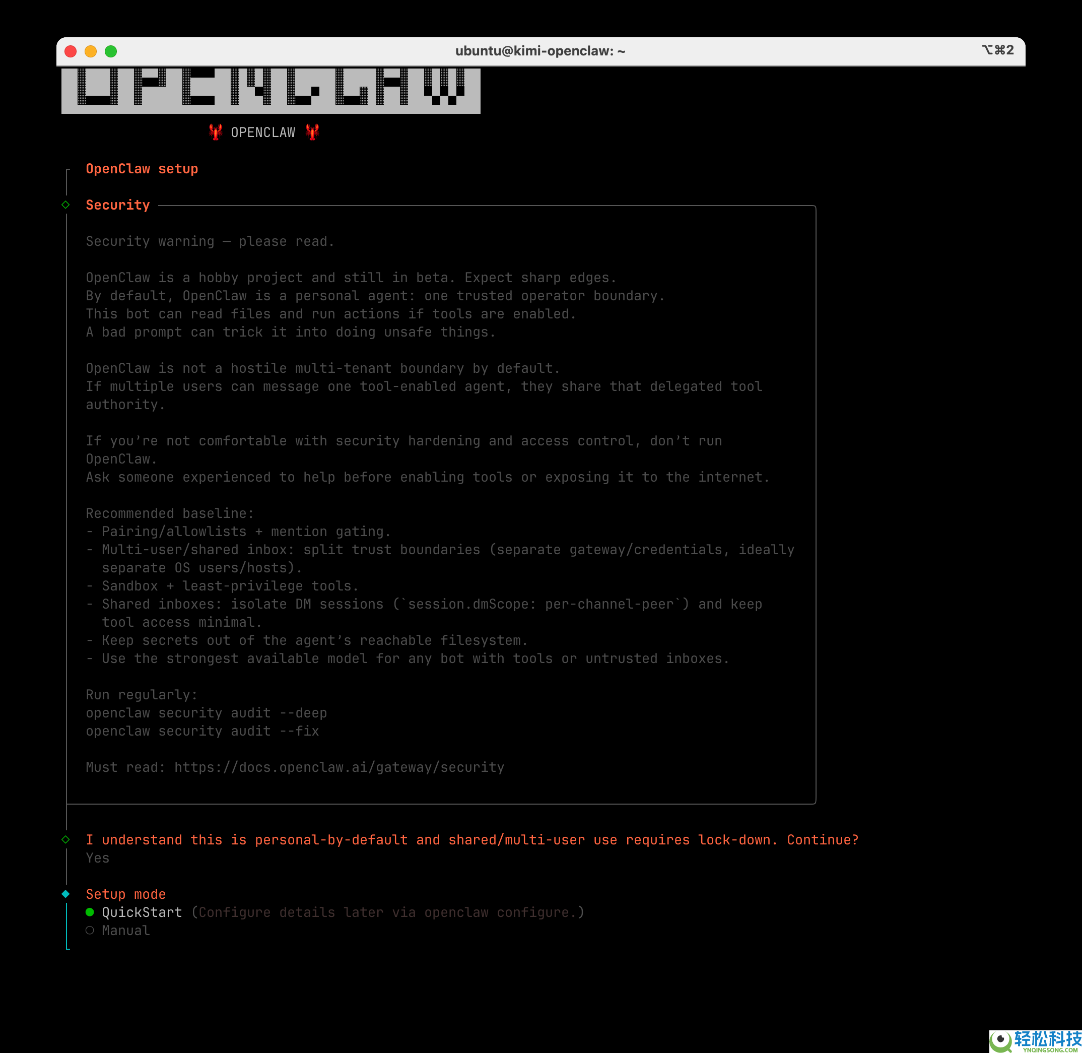1082x1053 pixels.
Task: Click the right lobster emoji beside OPENCLAW
Action: [x=312, y=132]
